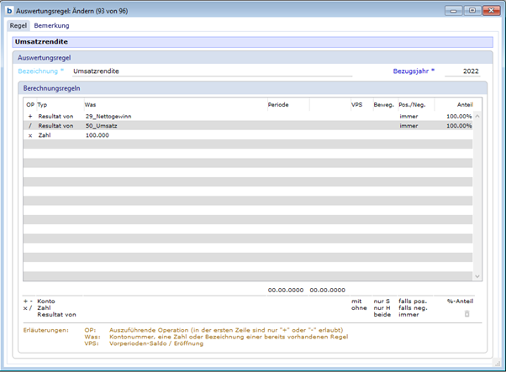The height and width of the screenshot is (372, 506).
Task: Click the Bezeichnung field containing Umsatzrendite
Action: (x=210, y=71)
